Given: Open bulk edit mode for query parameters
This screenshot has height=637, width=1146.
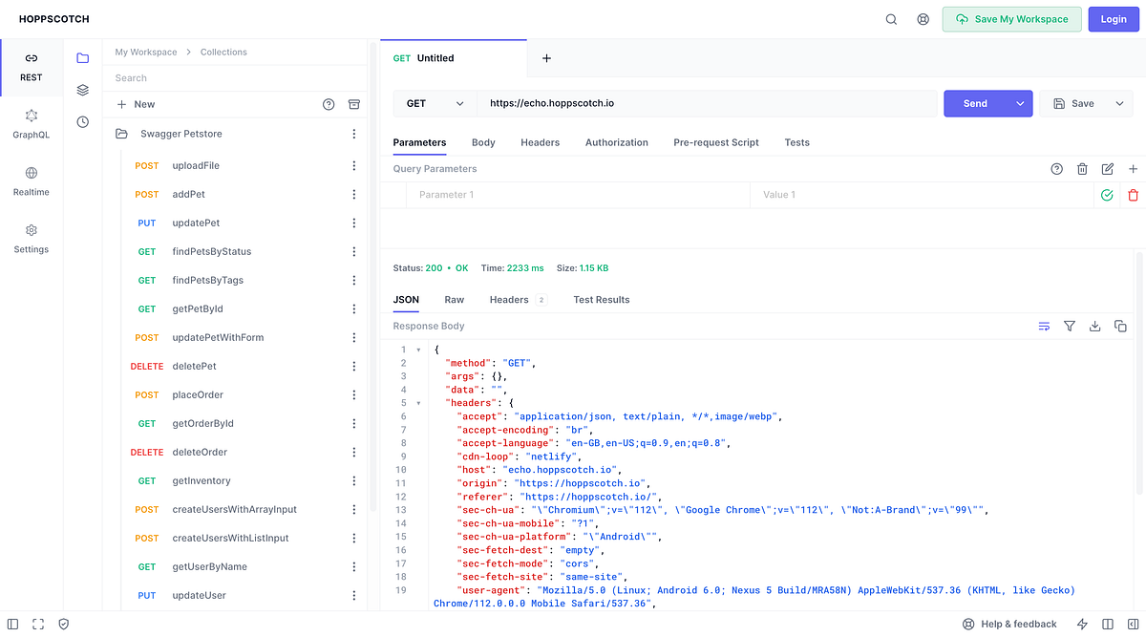Looking at the screenshot, I should [1107, 168].
